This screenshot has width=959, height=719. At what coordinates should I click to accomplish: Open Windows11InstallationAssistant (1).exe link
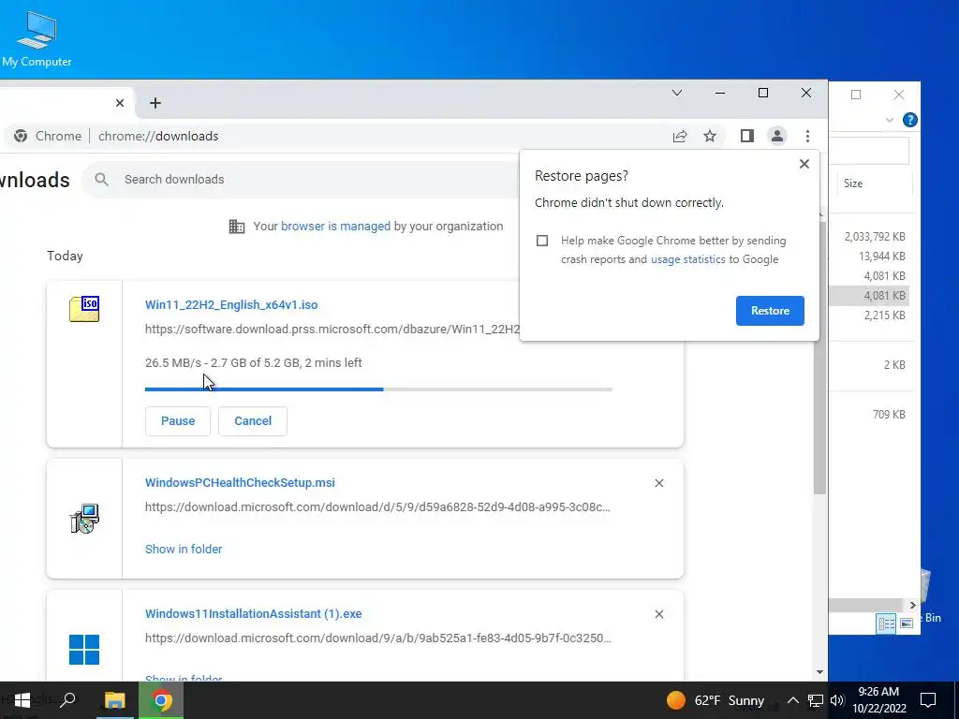click(x=253, y=613)
